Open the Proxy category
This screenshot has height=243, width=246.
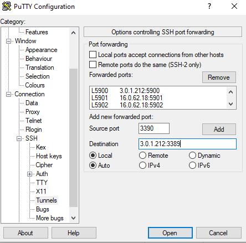33,112
